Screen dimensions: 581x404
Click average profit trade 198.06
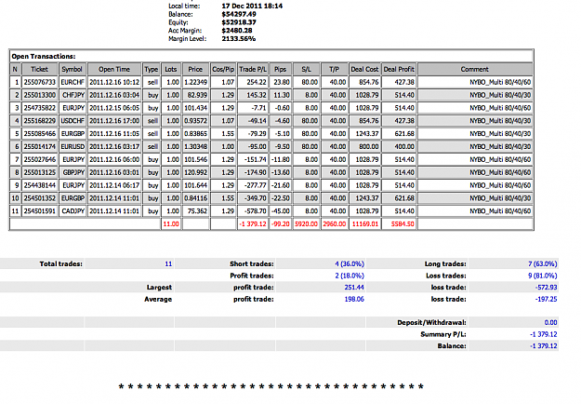click(x=354, y=299)
